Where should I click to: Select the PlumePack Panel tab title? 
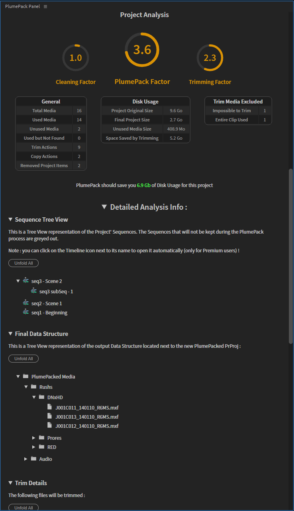22,7
